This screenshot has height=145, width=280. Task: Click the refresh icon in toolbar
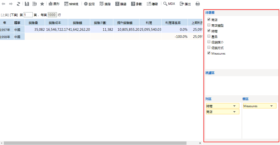click(18, 4)
